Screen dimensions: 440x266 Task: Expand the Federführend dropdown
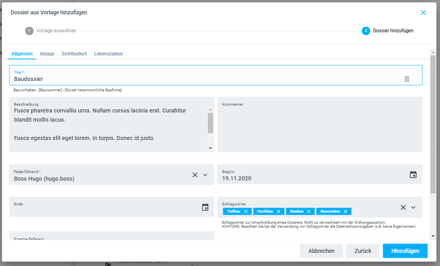tap(205, 175)
